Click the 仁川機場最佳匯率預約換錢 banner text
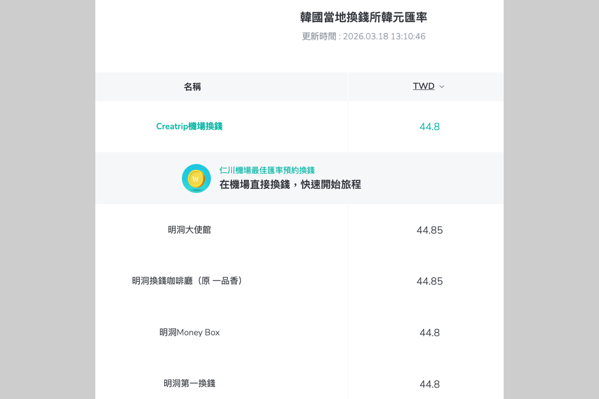 click(x=267, y=171)
